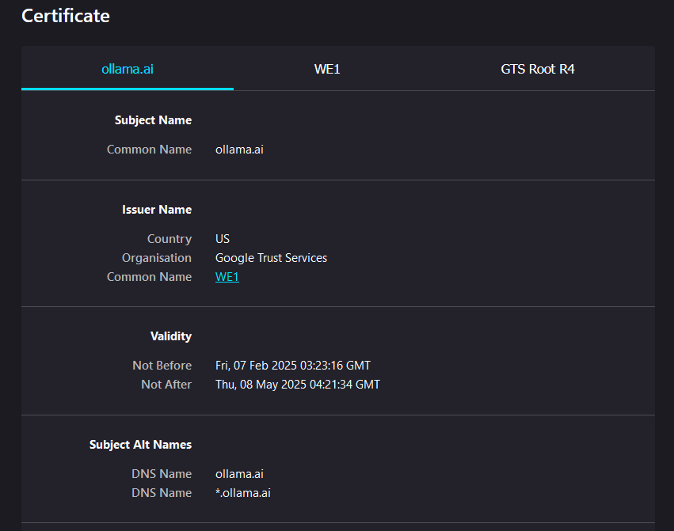Screen dimensions: 674x531
Task: Click the DNS Name label beside *.ollama.ai
Action: point(162,493)
